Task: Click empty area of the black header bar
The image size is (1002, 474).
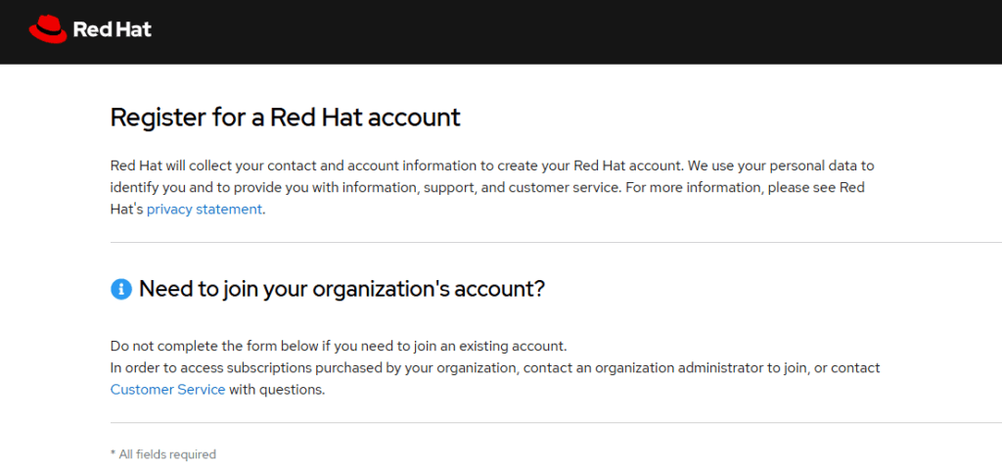Action: click(587, 31)
